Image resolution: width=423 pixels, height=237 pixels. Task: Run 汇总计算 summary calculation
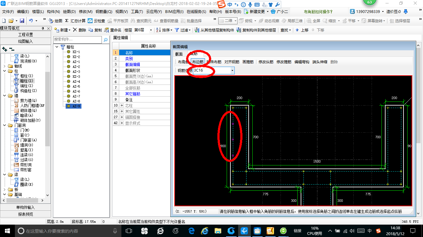click(75, 21)
